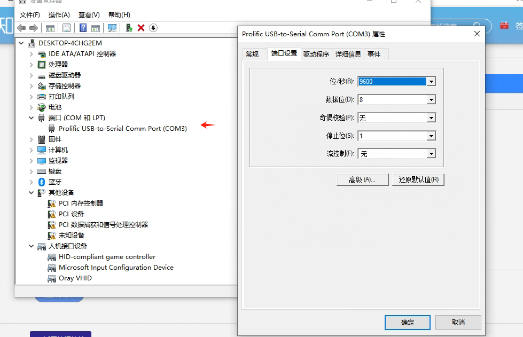
Task: Click the 取消 button
Action: pyautogui.click(x=458, y=323)
